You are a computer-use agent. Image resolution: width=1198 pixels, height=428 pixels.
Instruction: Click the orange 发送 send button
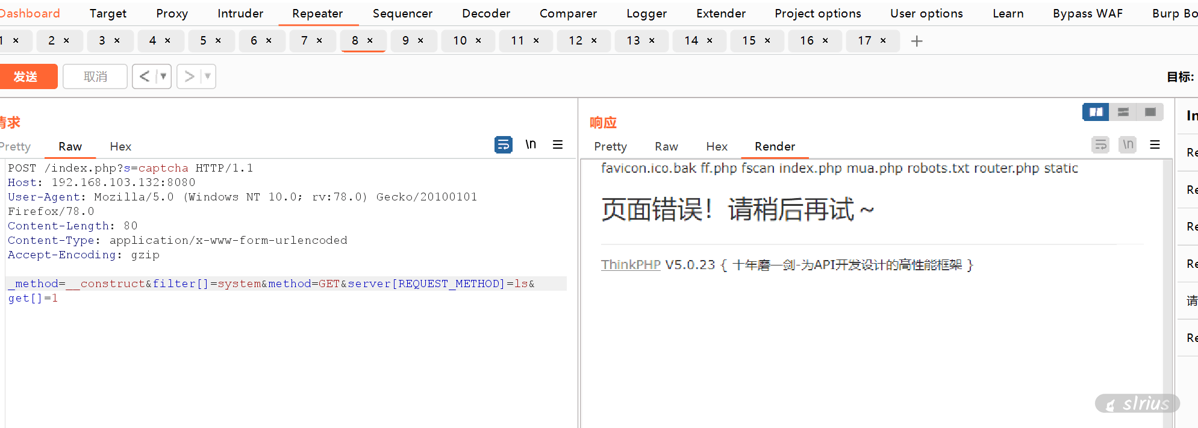(x=26, y=76)
